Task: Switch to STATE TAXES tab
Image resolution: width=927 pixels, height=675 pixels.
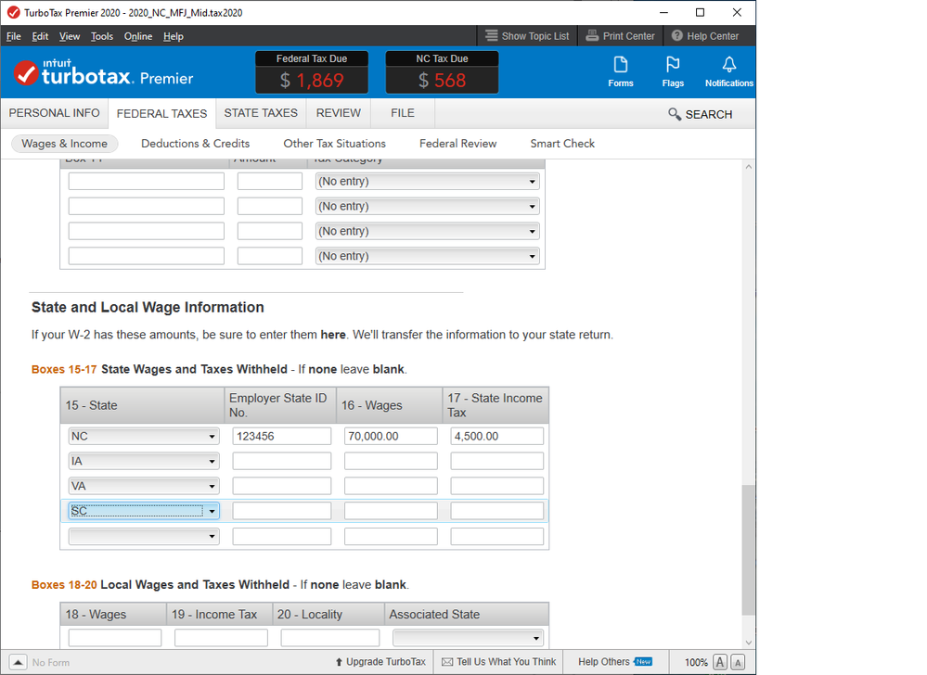Action: tap(261, 113)
